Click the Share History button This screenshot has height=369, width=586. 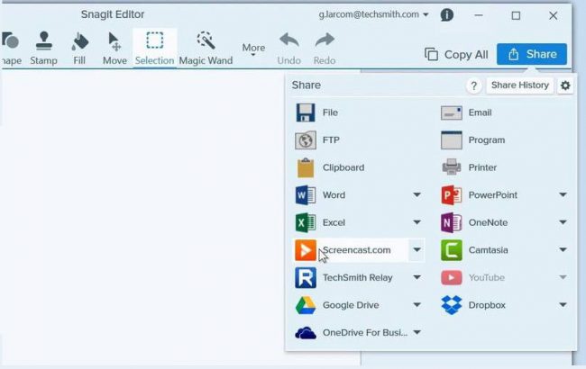pos(519,85)
